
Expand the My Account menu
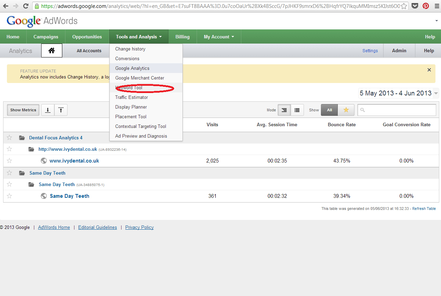point(219,37)
